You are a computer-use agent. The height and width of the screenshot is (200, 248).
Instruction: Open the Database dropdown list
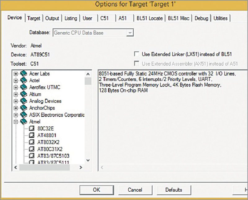[x=130, y=33]
